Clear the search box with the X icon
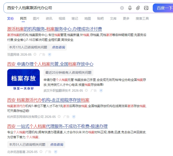The width and height of the screenshot is (173, 156). coord(122,8)
